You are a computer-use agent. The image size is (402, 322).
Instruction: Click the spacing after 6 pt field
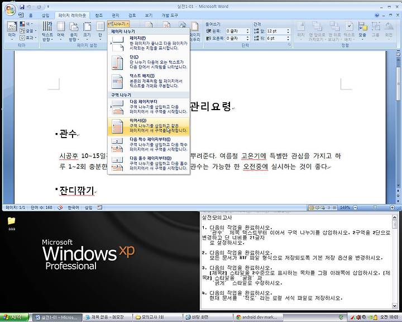point(276,38)
